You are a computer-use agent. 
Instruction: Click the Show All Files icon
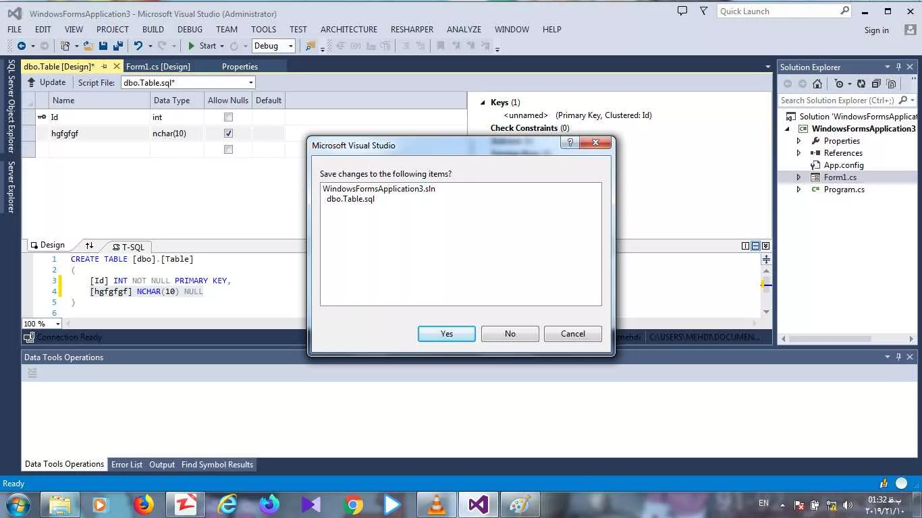click(892, 84)
